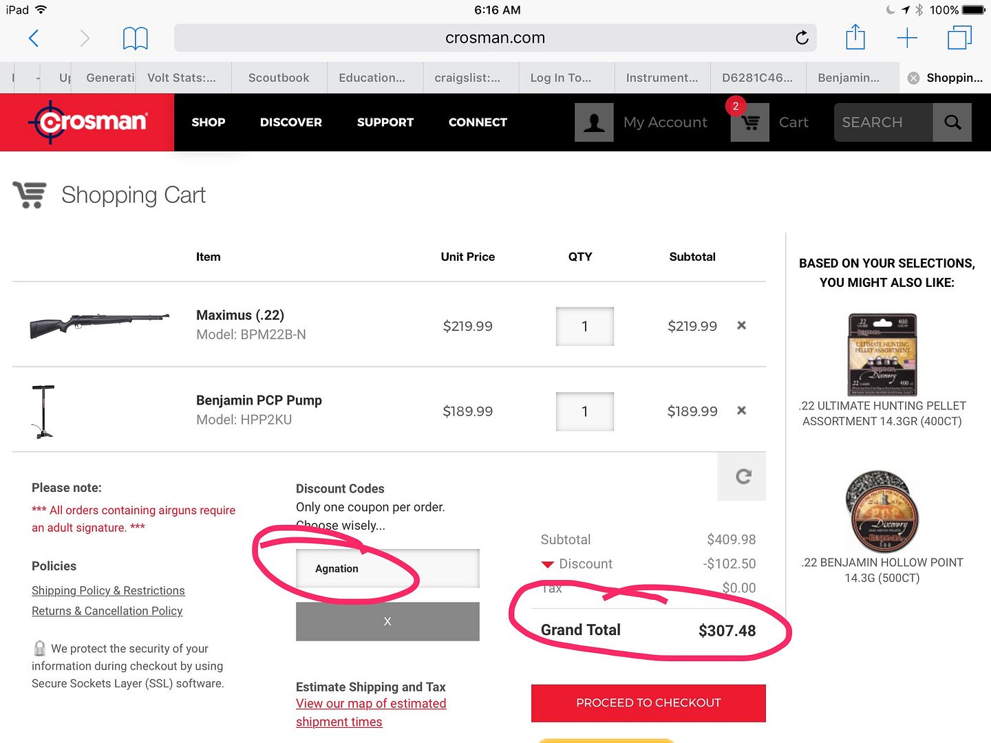991x743 pixels.
Task: Select the discount -$102.50 value
Action: tap(729, 564)
